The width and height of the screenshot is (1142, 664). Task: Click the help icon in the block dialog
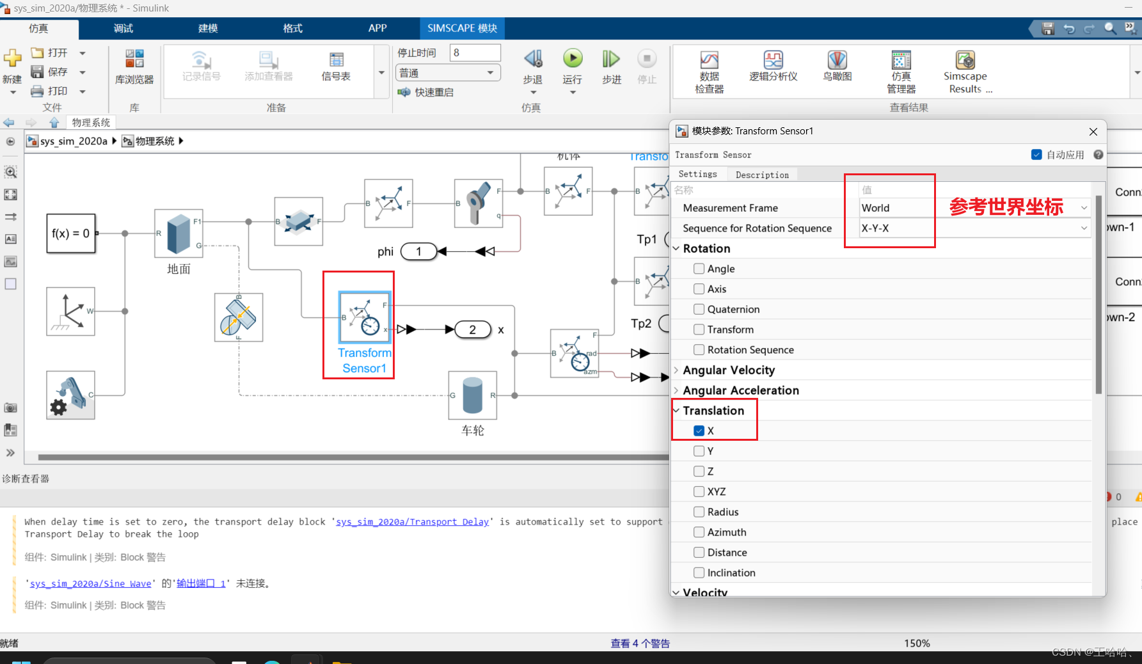[x=1098, y=155]
